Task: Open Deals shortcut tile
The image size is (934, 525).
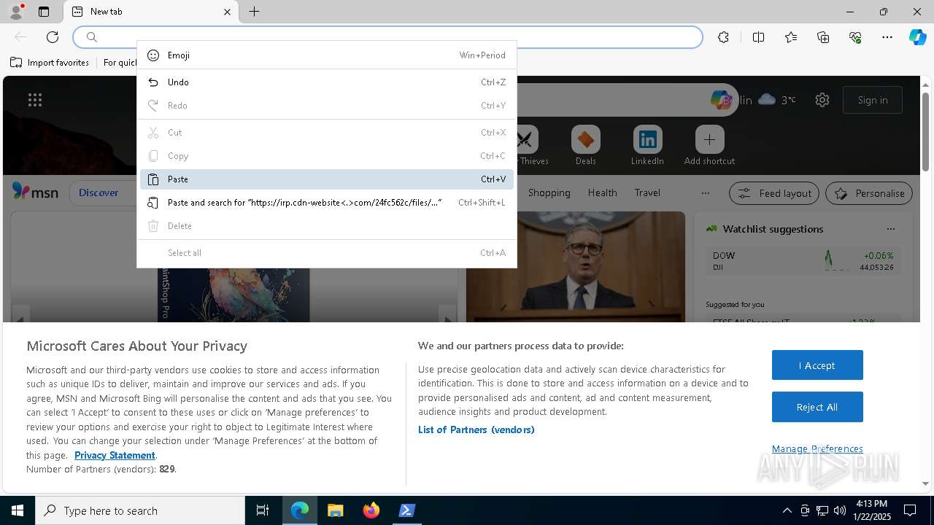Action: (585, 145)
